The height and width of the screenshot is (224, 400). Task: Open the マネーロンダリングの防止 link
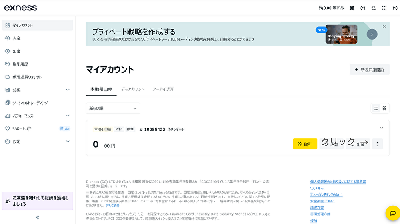(326, 195)
